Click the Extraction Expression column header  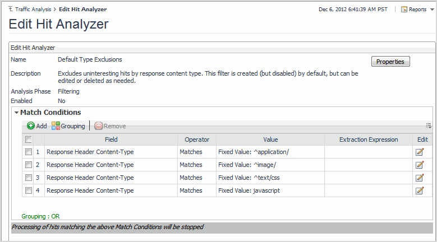(x=369, y=139)
